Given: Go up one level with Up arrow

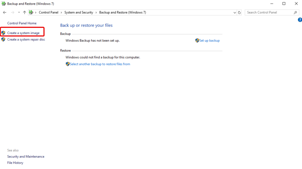Looking at the screenshot, I should (24, 12).
